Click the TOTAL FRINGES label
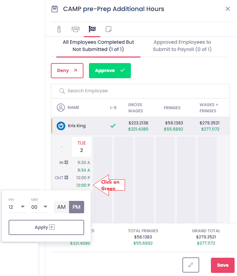This screenshot has height=276, width=237. click(x=143, y=231)
